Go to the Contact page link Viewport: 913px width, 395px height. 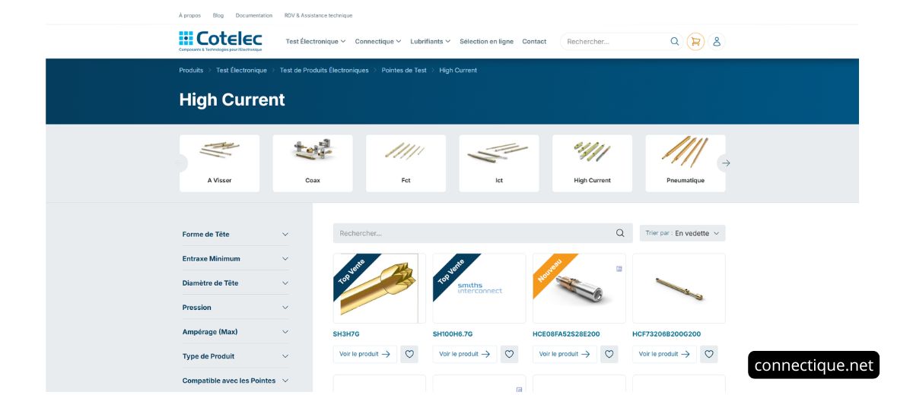534,42
